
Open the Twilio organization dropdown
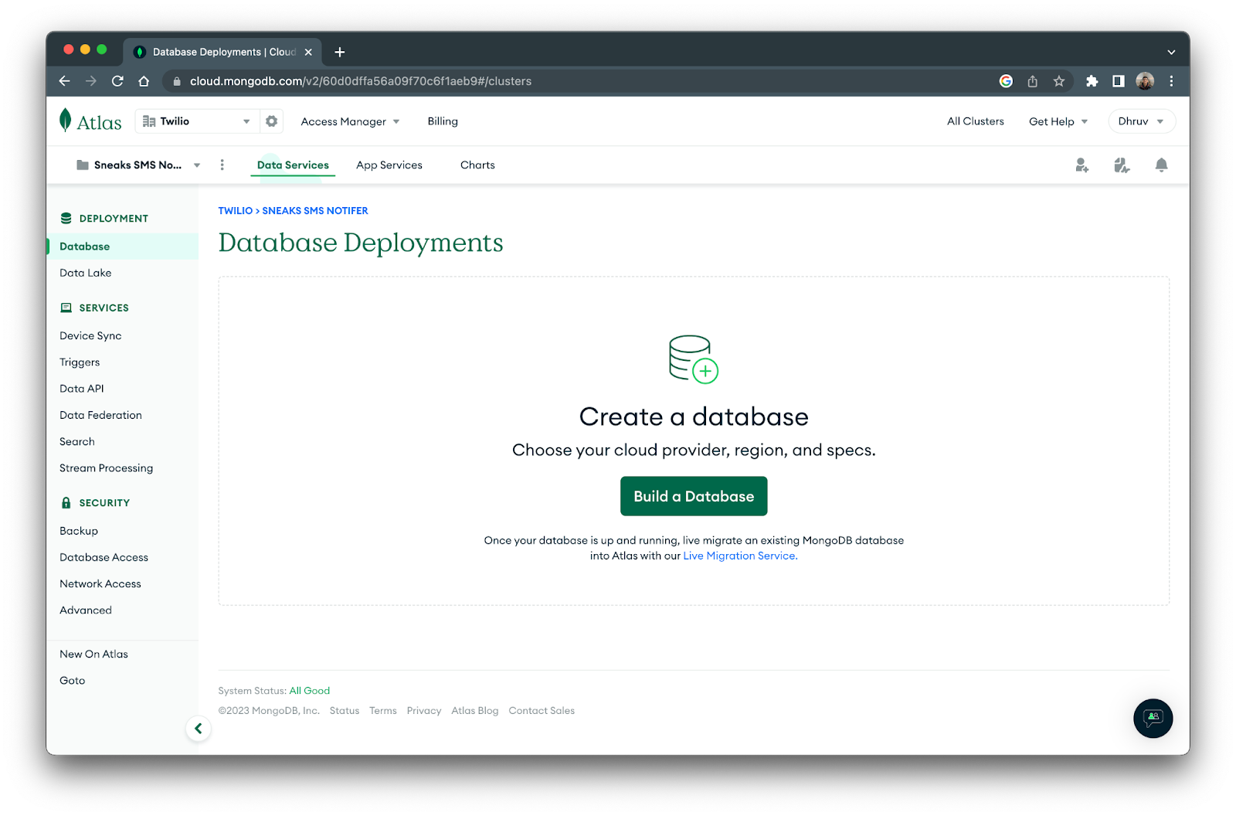tap(197, 121)
